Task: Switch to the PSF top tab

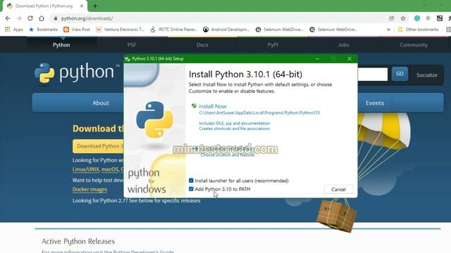Action: point(132,45)
